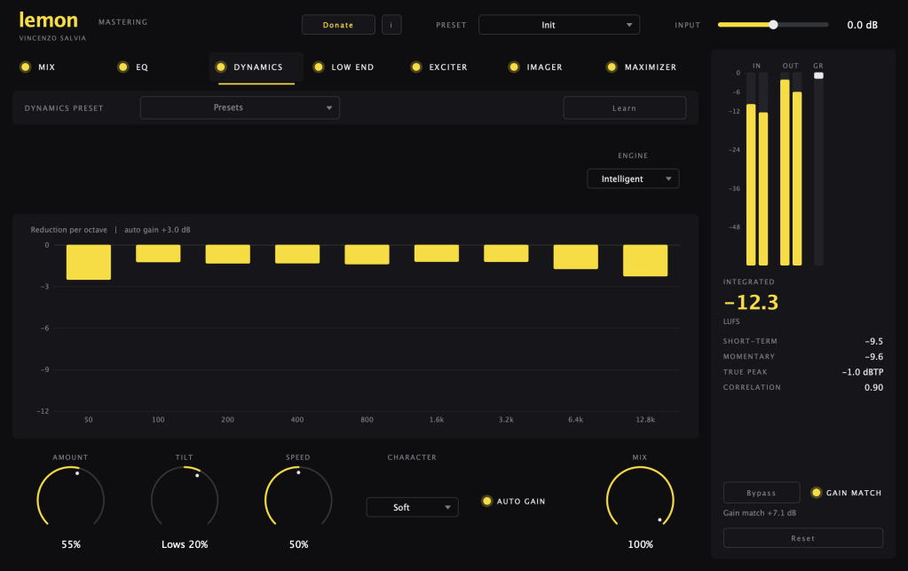The height and width of the screenshot is (571, 908).
Task: Open the Soft character dropdown
Action: pos(413,507)
